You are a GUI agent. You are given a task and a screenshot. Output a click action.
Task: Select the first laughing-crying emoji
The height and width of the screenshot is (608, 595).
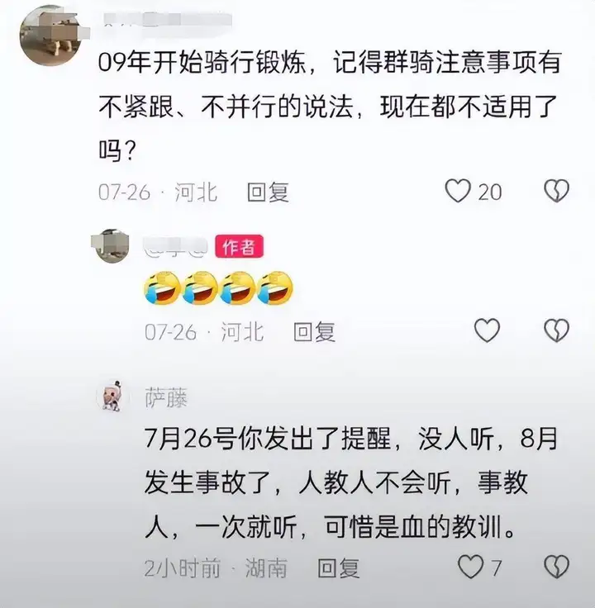pos(162,287)
